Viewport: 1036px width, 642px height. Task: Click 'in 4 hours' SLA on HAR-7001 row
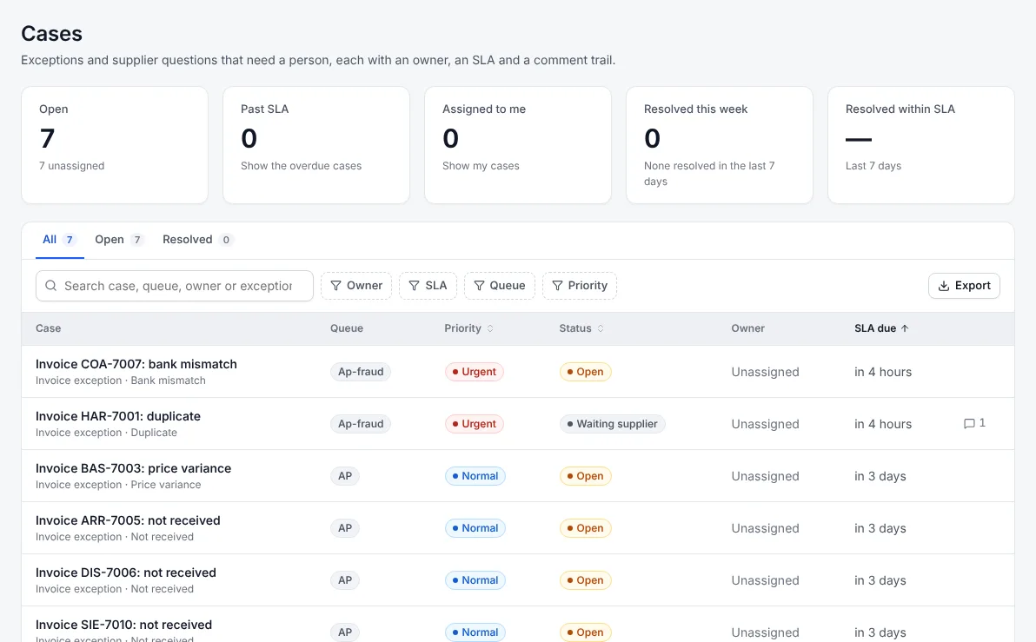click(883, 424)
